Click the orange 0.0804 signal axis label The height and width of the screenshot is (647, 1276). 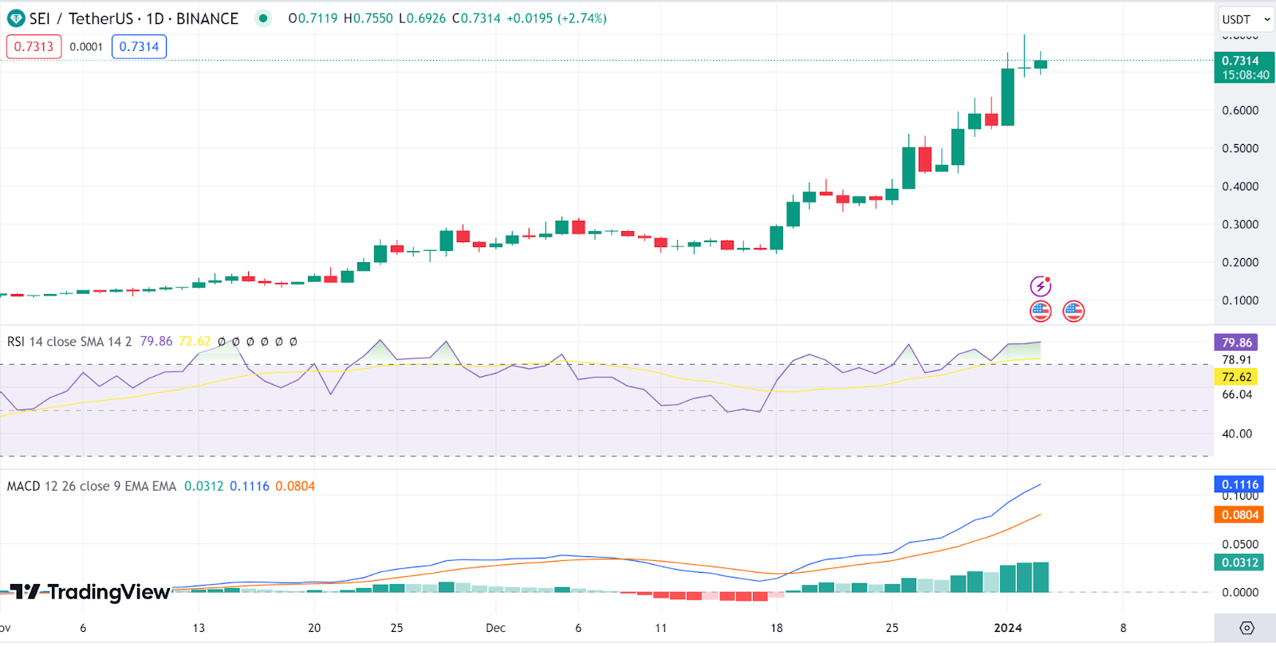coord(1240,515)
